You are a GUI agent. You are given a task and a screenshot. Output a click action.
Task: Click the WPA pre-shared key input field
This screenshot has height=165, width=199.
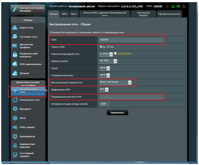coord(131,97)
